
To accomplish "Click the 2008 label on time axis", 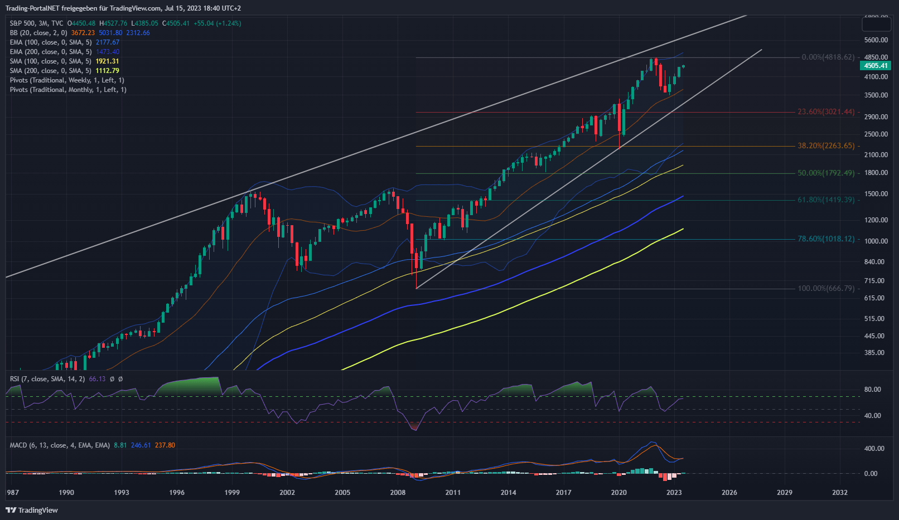I will coord(398,492).
